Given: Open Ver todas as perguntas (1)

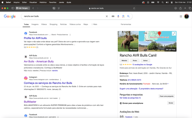Looking at the screenshot, I should point(130,98).
